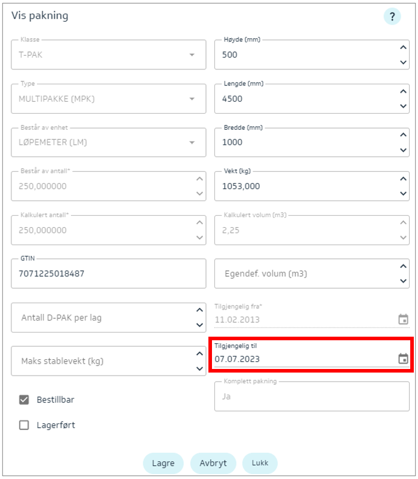Uncheck the Bestillbar checkbox
This screenshot has width=418, height=479.
[x=24, y=399]
